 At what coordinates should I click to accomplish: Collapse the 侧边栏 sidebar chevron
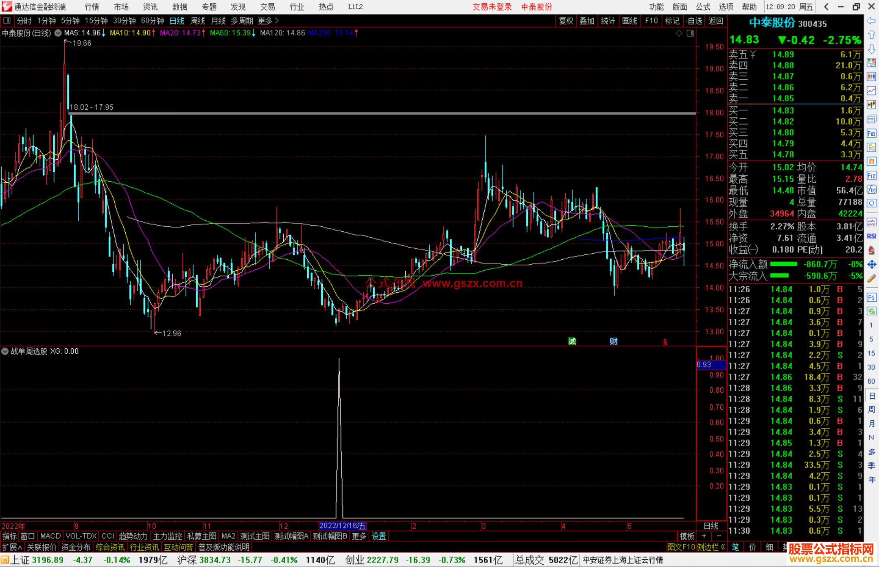[x=723, y=547]
